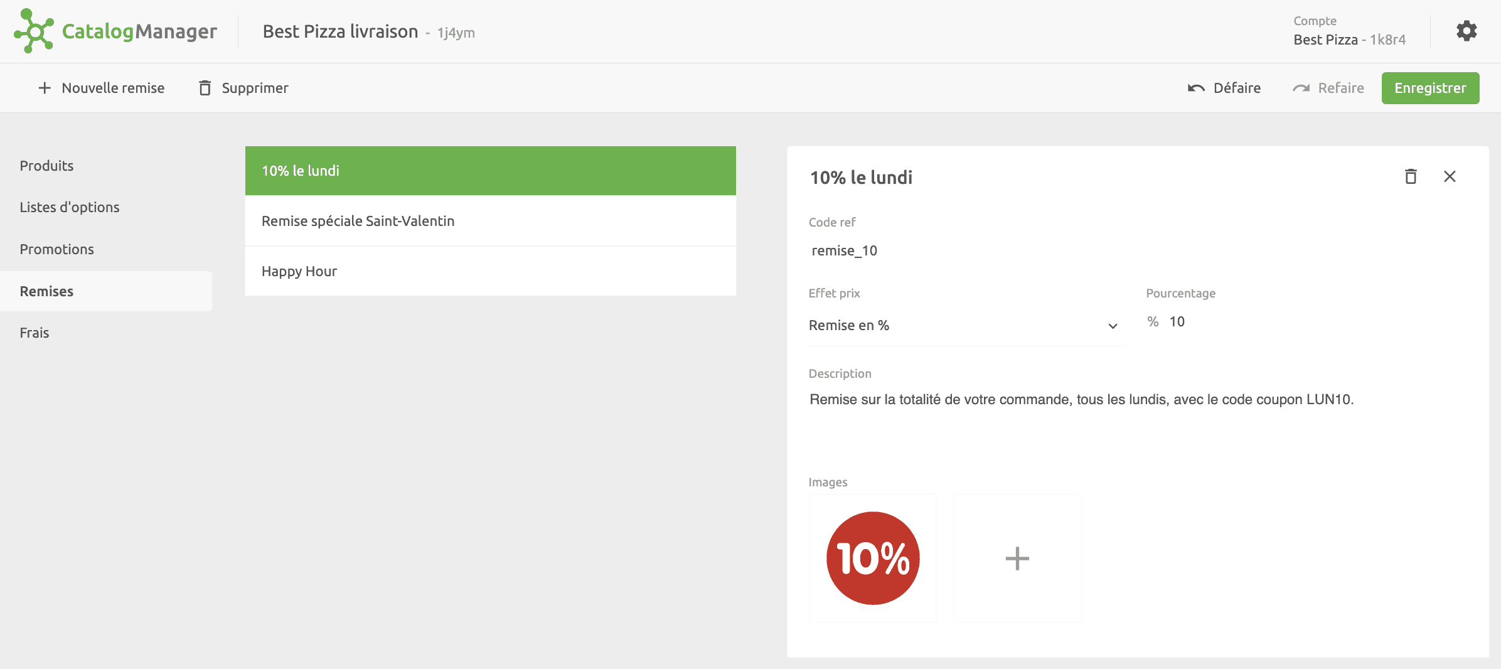Select the Happy Hour discount

[299, 271]
